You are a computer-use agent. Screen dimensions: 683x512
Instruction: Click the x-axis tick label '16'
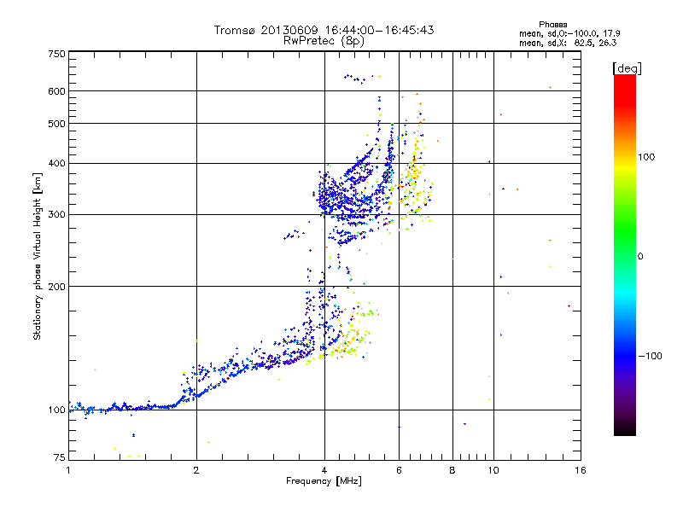[x=581, y=470]
